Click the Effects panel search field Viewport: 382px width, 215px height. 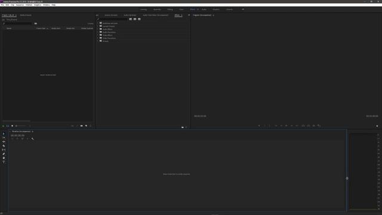(x=113, y=19)
